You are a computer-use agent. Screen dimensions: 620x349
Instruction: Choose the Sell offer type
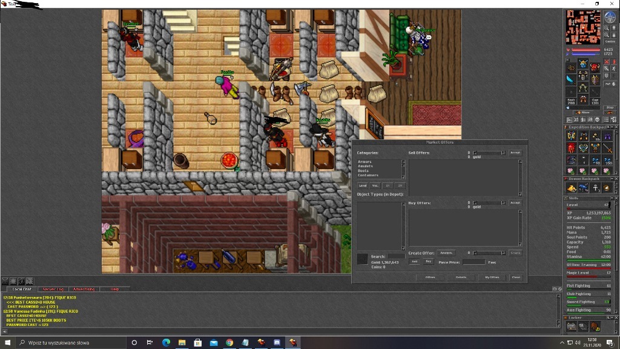tap(414, 262)
